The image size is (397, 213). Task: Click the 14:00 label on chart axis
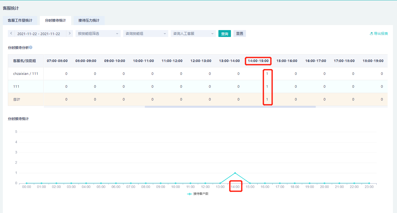click(235, 187)
